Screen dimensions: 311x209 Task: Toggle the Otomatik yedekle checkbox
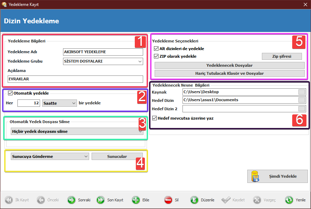click(x=10, y=93)
